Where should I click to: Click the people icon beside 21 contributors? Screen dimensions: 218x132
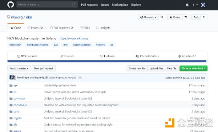click(137, 56)
